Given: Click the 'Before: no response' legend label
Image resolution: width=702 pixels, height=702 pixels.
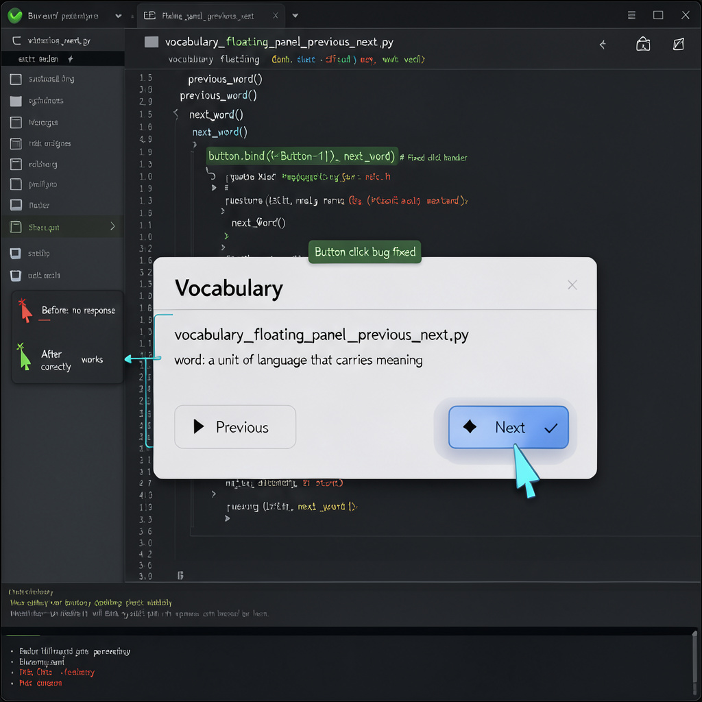Looking at the screenshot, I should [x=78, y=311].
